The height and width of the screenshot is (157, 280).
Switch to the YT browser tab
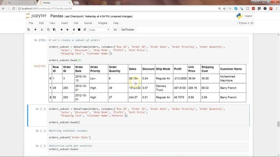tap(19, 3)
